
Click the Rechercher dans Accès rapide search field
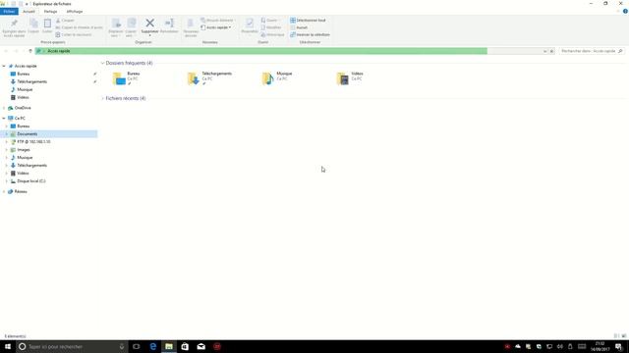592,51
